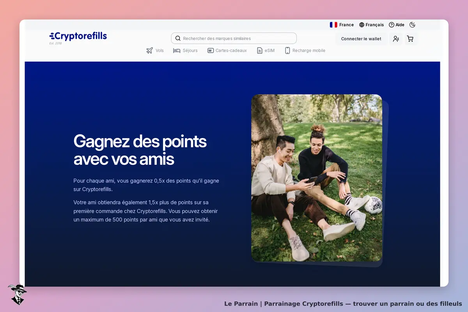Select the France country selector
This screenshot has width=468, height=312.
point(342,25)
